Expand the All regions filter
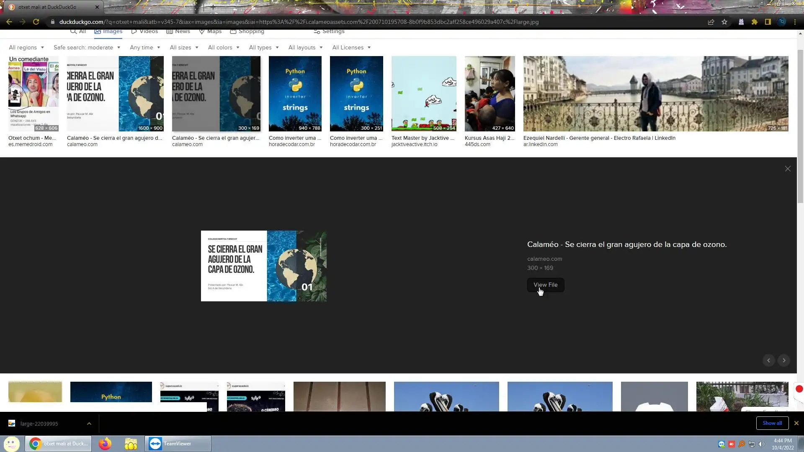The height and width of the screenshot is (452, 804). point(26,47)
